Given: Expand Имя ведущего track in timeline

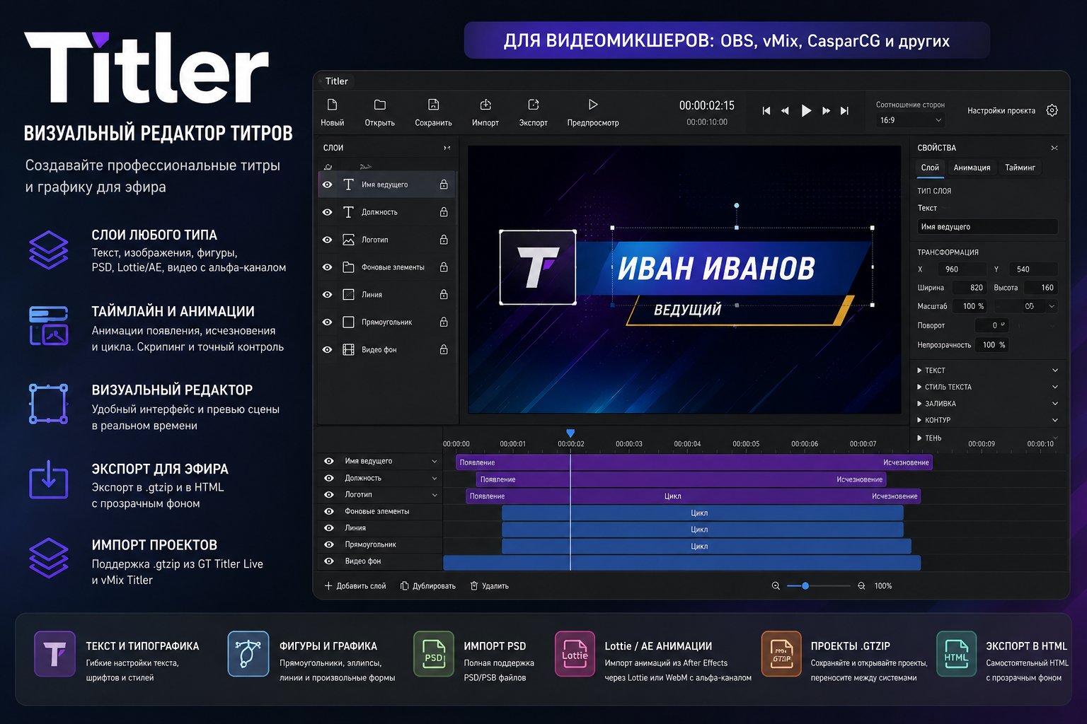Looking at the screenshot, I should tap(435, 461).
